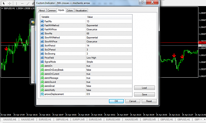Edit StoKPeriod value 14
Screen dimensions: 206x123
click(x=109, y=46)
